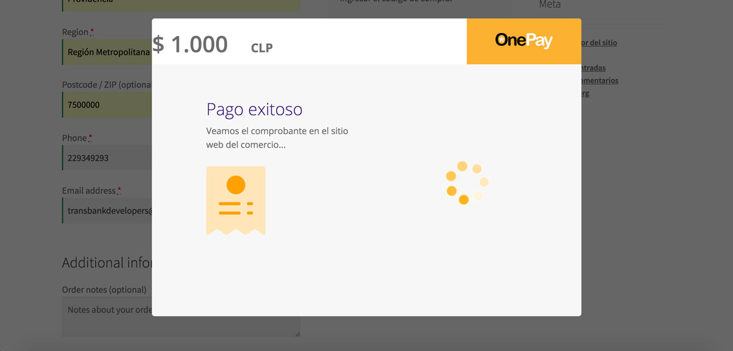Select the Región Metropolitana dropdown field

click(x=107, y=52)
